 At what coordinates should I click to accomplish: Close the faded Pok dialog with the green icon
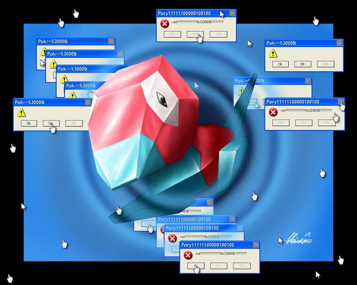coord(308,81)
